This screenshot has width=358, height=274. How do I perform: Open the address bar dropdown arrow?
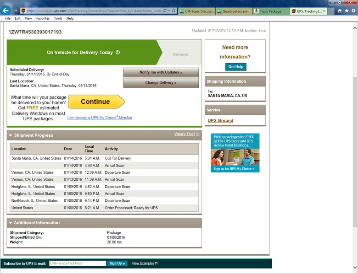pyautogui.click(x=169, y=11)
